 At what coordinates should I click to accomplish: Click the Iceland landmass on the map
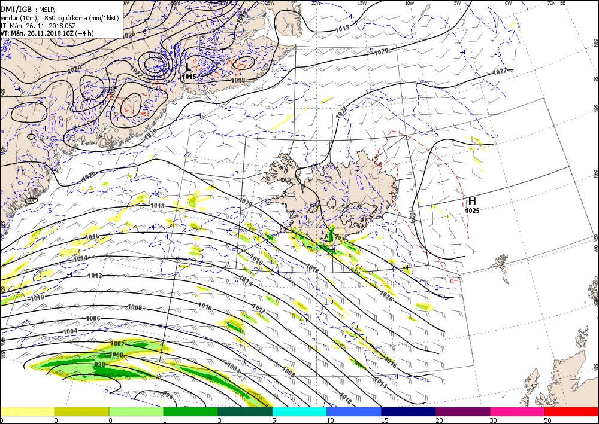click(336, 199)
